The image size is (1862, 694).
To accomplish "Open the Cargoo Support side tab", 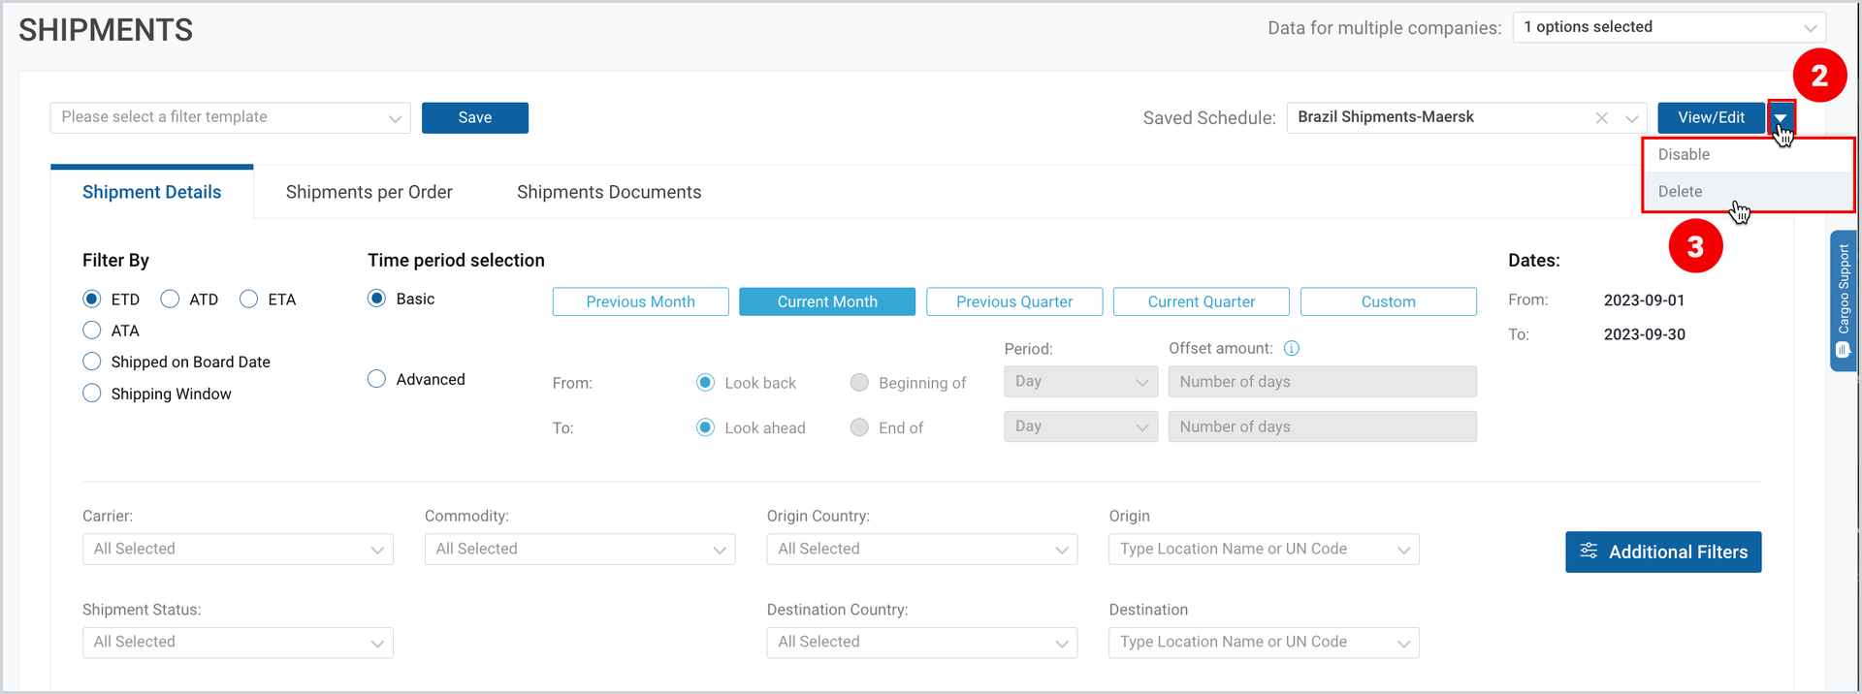I will [x=1844, y=300].
